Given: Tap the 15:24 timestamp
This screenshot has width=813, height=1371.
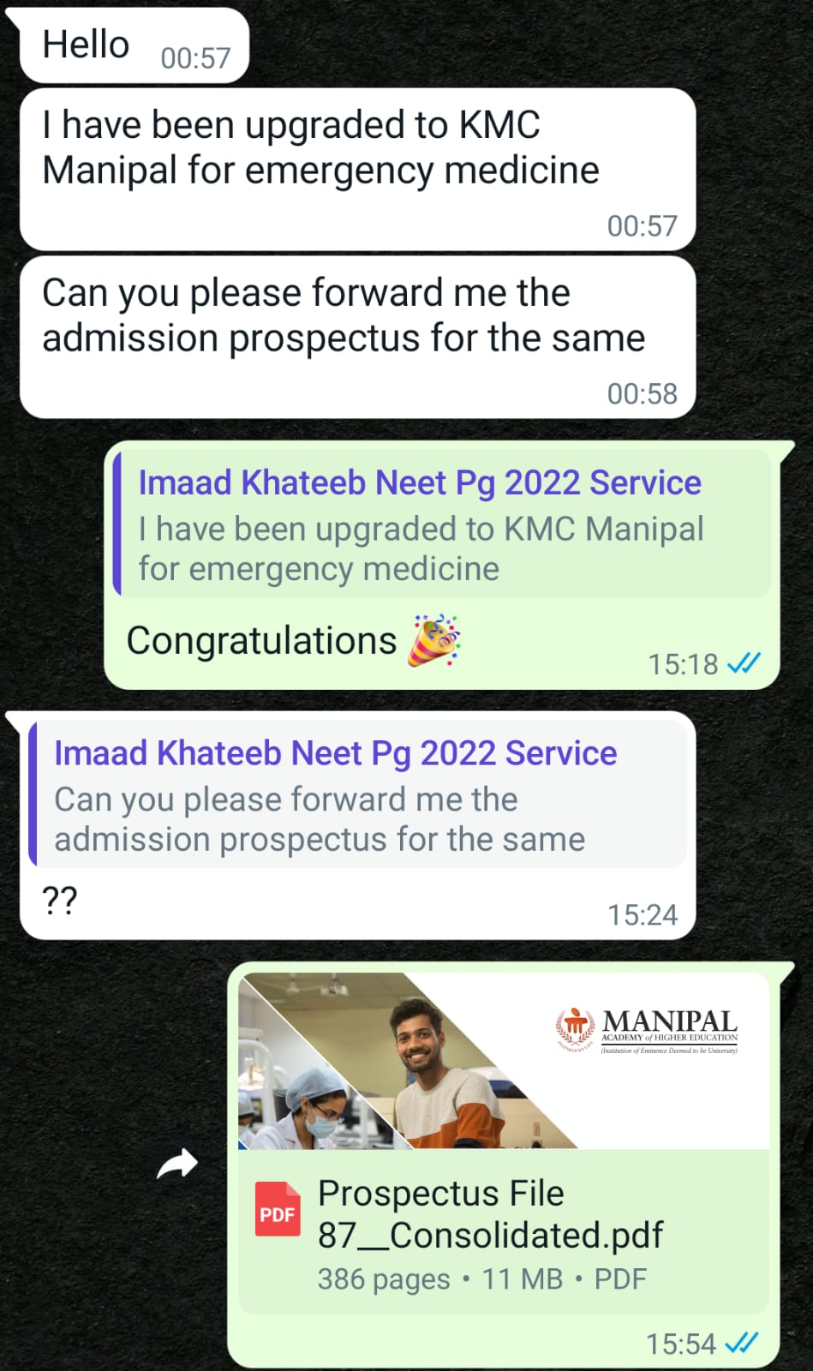Looking at the screenshot, I should click(x=643, y=915).
